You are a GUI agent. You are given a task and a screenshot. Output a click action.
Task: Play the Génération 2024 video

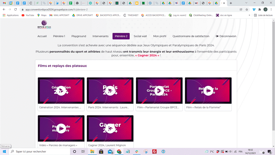click(61, 91)
